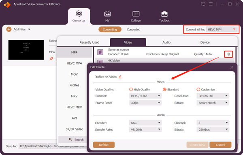Select the source video thumbnail
This screenshot has height=155, width=243.
tap(26, 50)
